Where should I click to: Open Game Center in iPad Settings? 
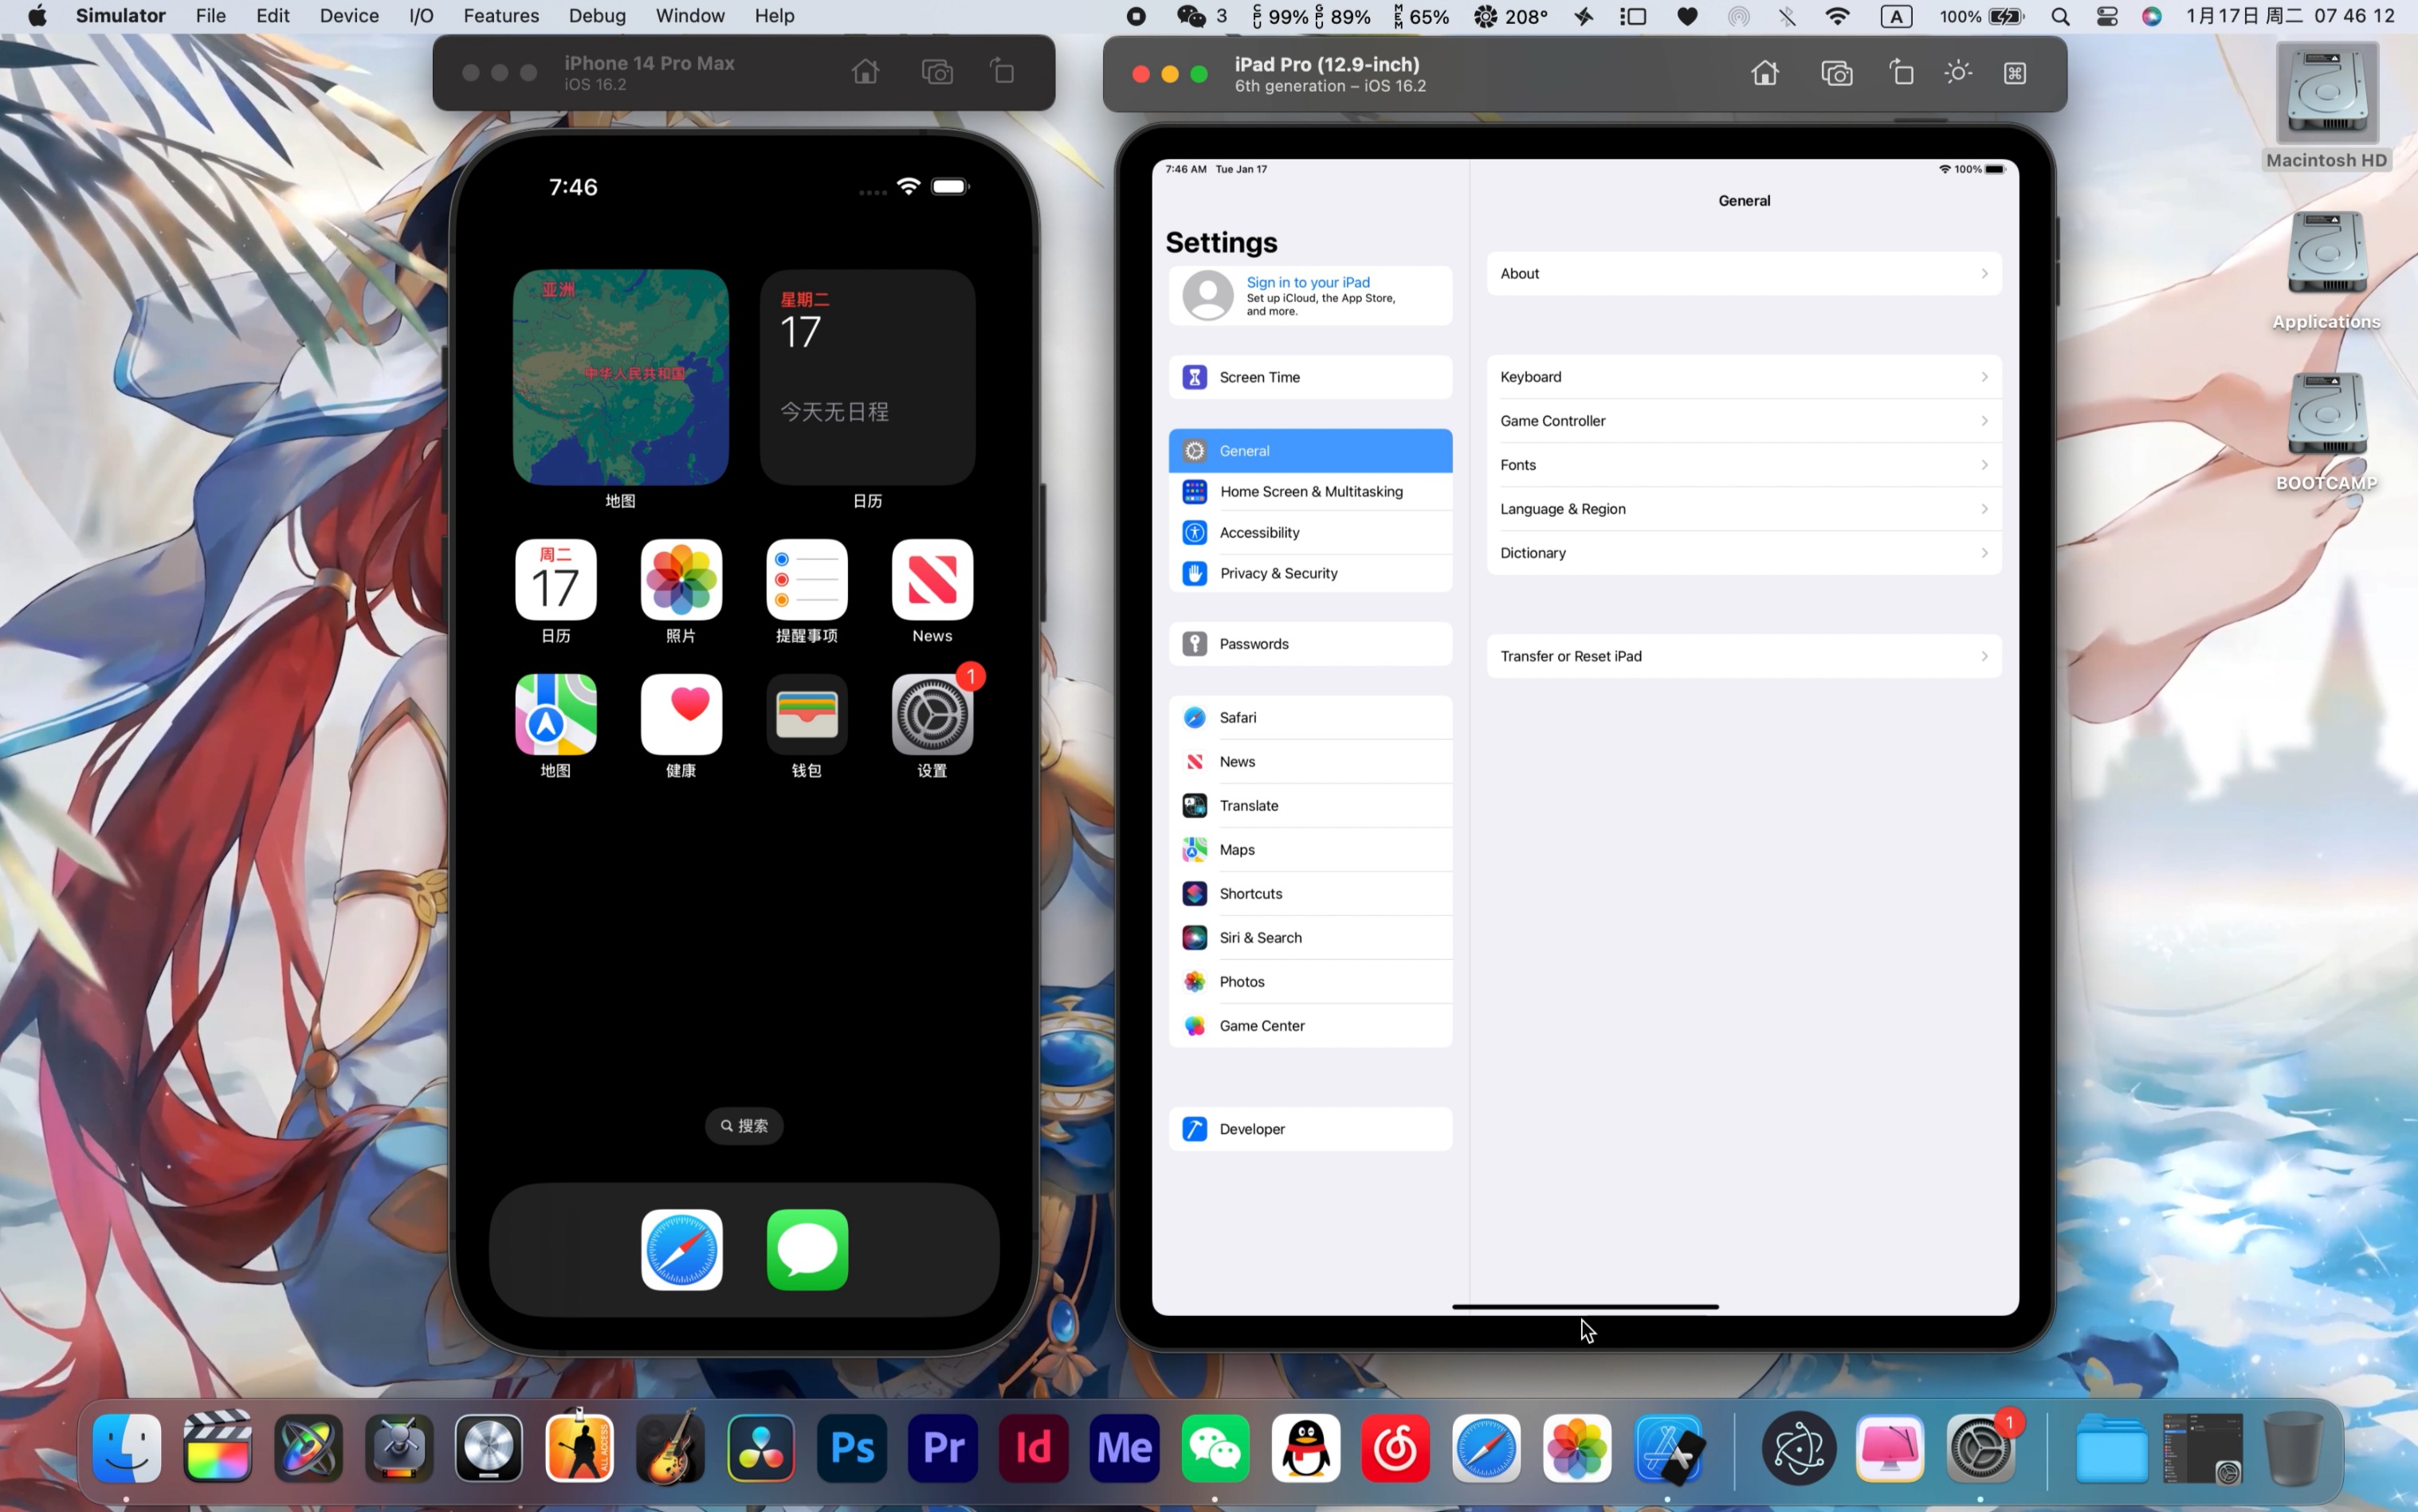point(1310,1025)
